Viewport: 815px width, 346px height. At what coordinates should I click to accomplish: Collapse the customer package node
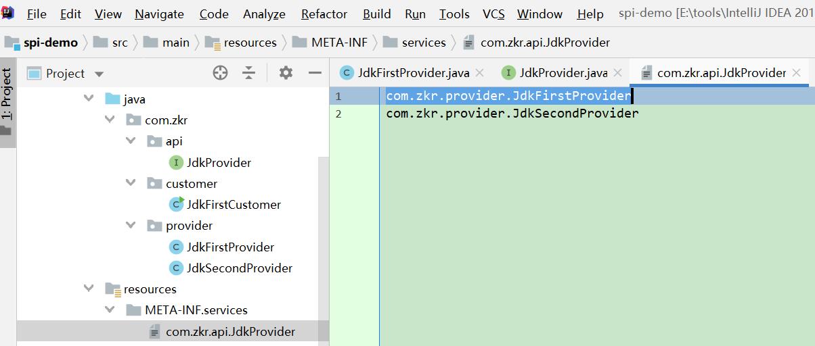[131, 183]
